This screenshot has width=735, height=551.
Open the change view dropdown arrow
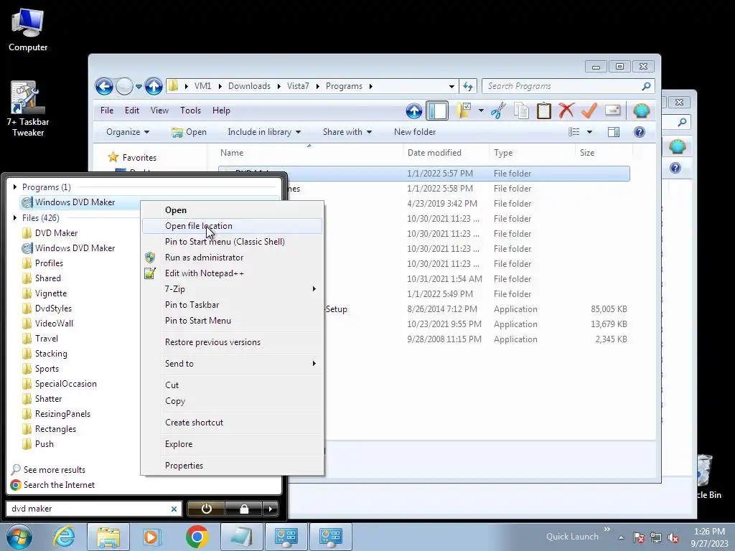[590, 132]
